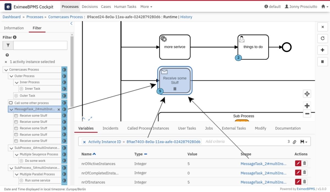
Task: Click the circular-arrow retries button
Action: [323, 38]
